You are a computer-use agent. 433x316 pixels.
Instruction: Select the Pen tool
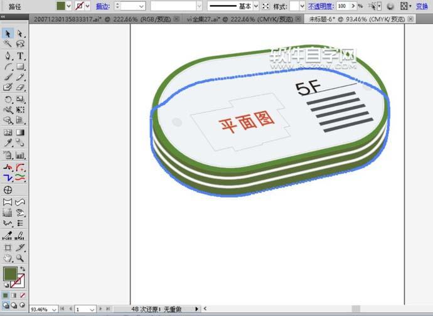click(x=8, y=56)
